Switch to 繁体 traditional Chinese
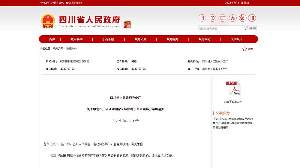 point(69,3)
